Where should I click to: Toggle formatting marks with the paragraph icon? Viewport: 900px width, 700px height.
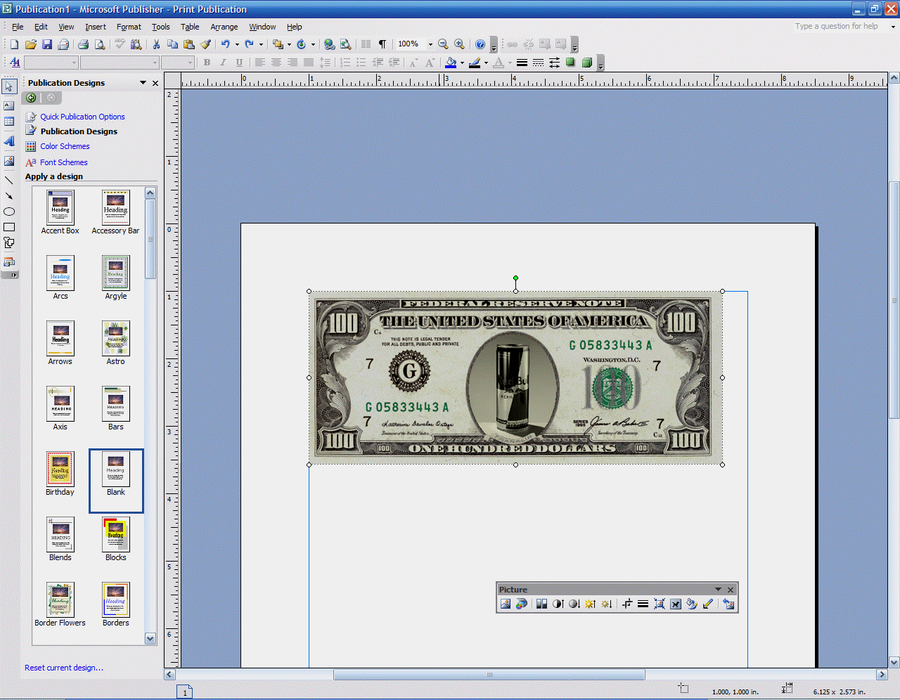click(x=382, y=44)
